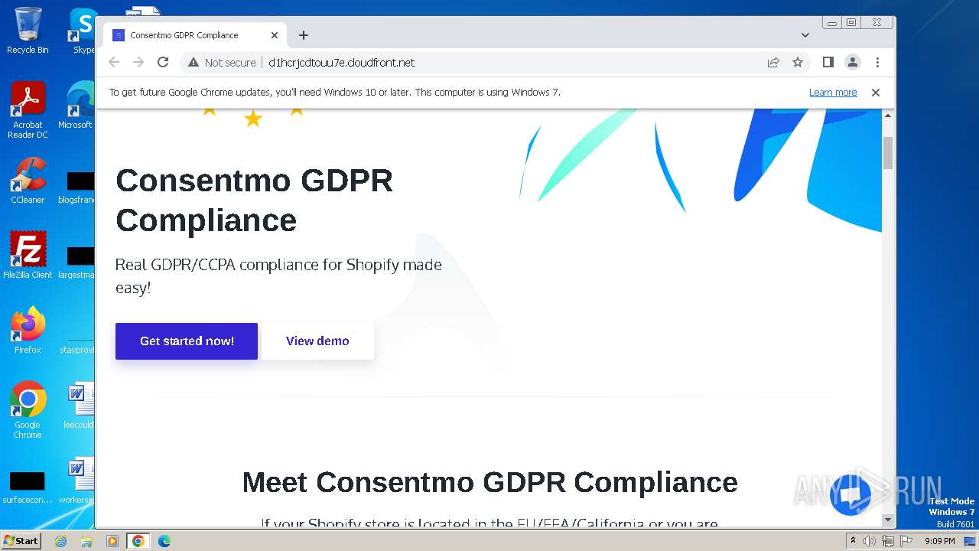Click the View demo button
Screen dimensions: 979x551
[317, 341]
